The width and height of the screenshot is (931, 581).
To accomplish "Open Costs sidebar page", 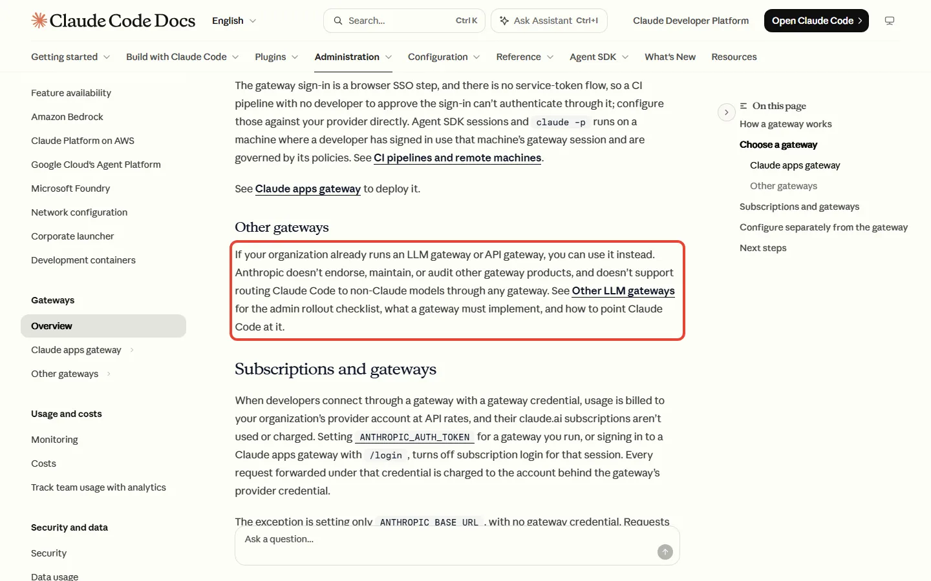I will click(x=43, y=464).
